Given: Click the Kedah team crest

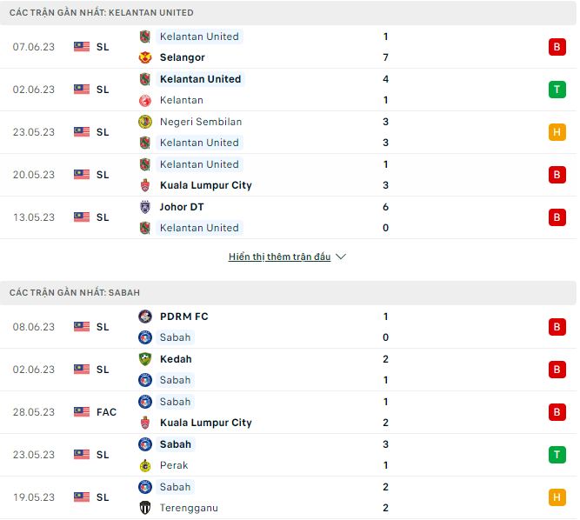Looking at the screenshot, I should click(x=145, y=359).
